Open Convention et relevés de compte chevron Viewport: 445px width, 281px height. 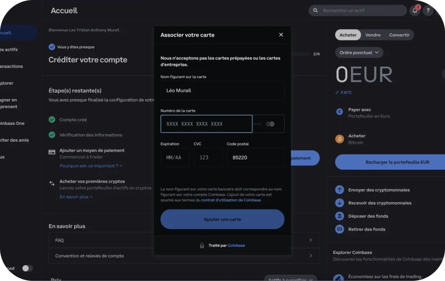[311, 255]
